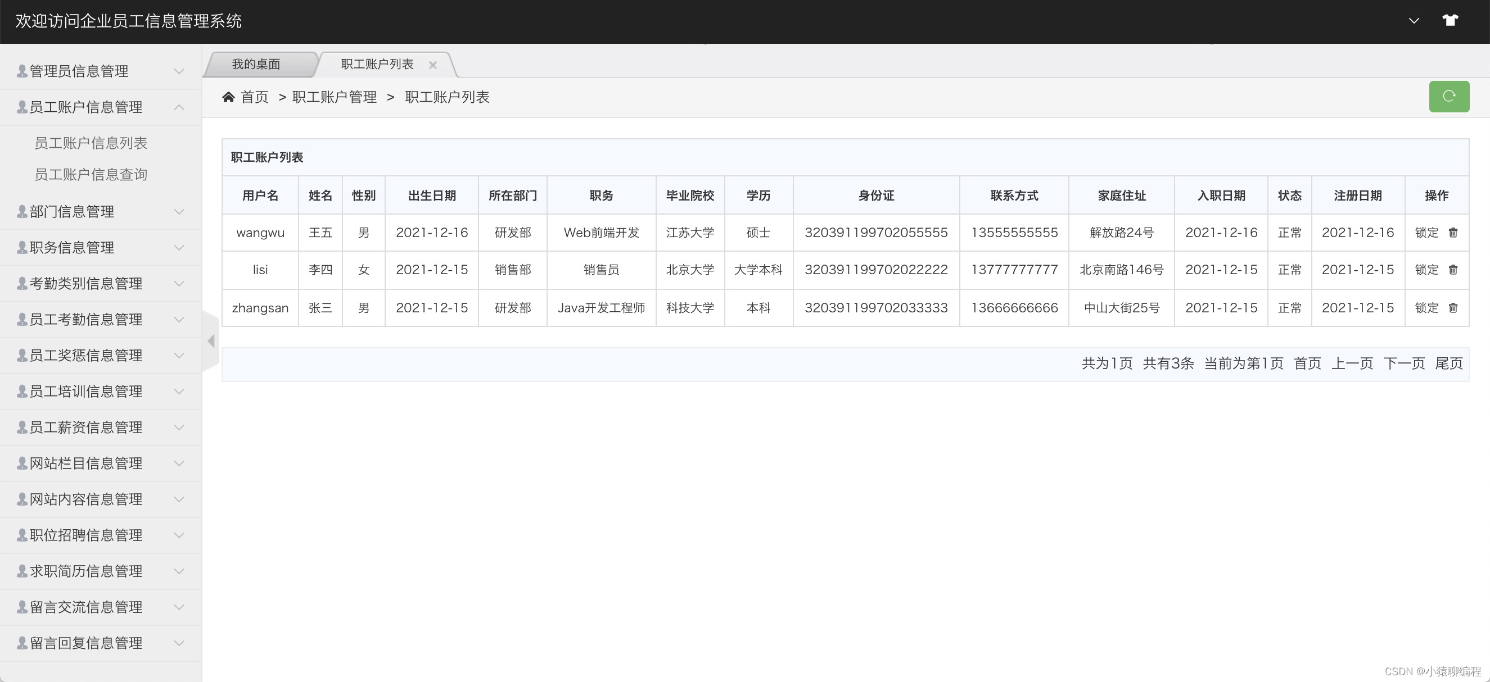This screenshot has height=682, width=1490.
Task: Close the 职工账户列表 tab
Action: click(x=432, y=65)
